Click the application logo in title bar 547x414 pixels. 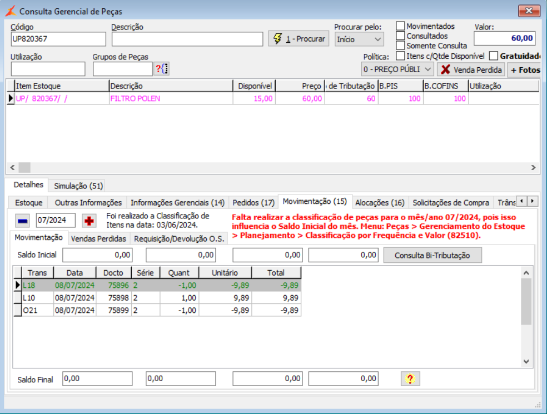click(11, 11)
